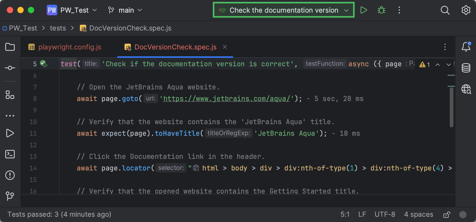Click comment 'Click the Documentation link in the header'
Screen dimensions: 476x222
[171, 157]
